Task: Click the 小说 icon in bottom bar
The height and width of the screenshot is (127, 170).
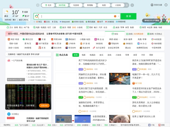Action: click(150, 125)
